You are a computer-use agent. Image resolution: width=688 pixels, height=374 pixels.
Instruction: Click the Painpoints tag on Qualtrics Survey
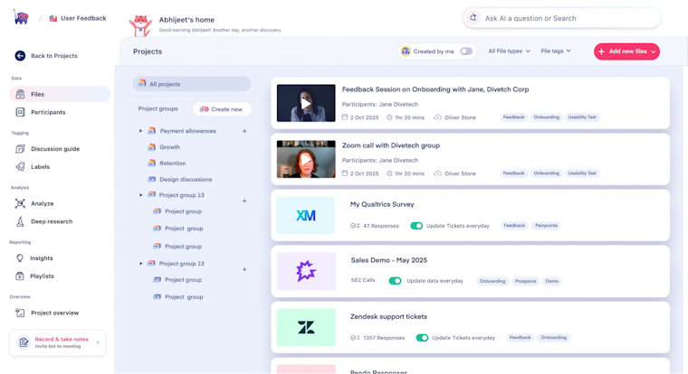[546, 226]
